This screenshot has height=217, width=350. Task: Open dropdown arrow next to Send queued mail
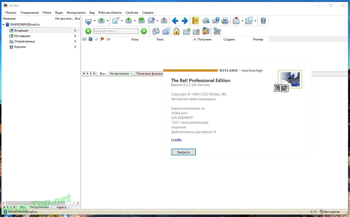click(x=107, y=21)
